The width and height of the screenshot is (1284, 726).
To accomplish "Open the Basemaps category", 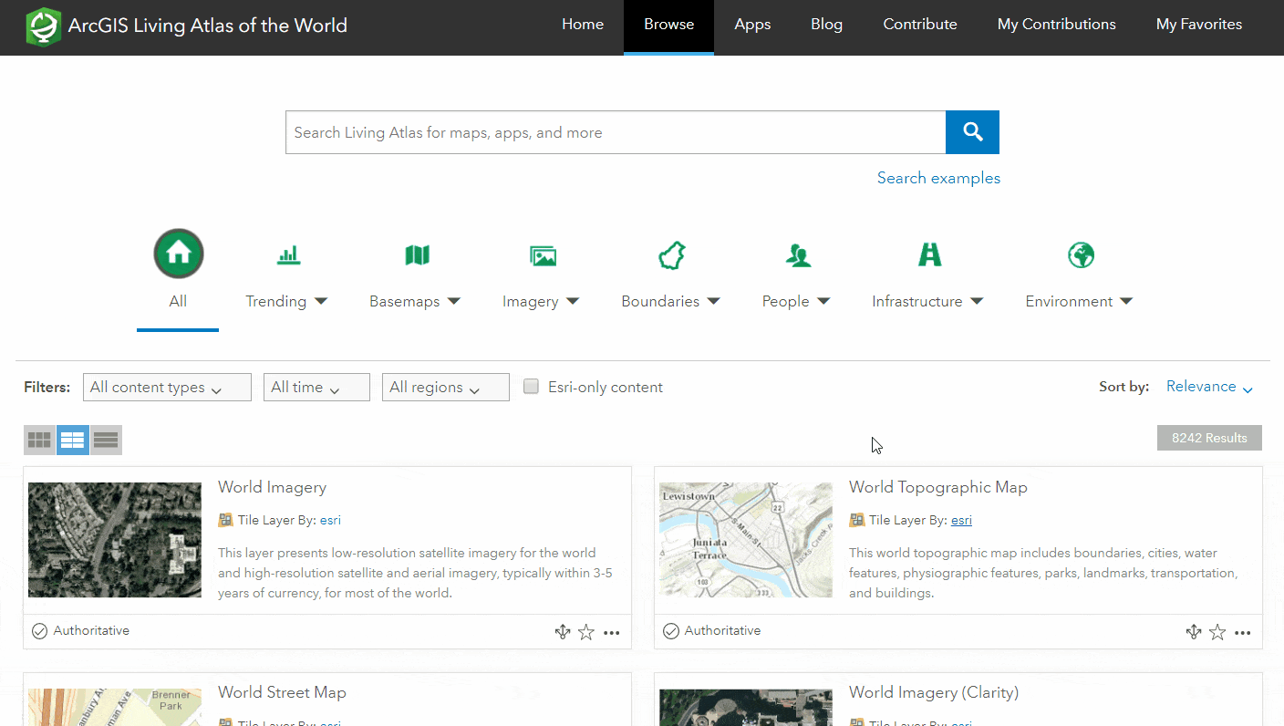I will tap(416, 254).
